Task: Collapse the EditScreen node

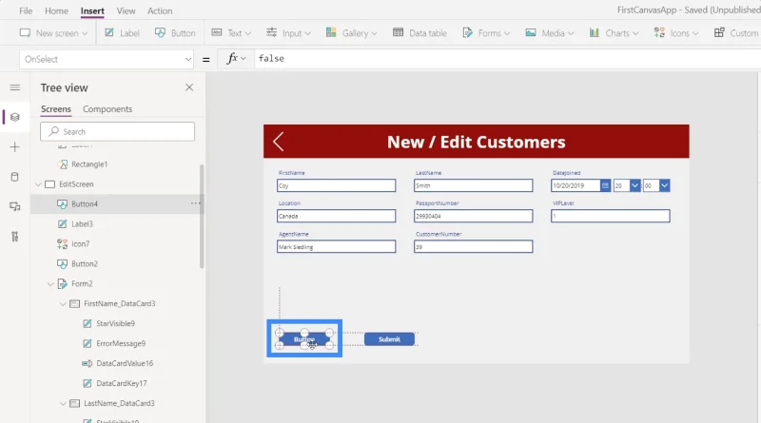Action: (x=38, y=184)
